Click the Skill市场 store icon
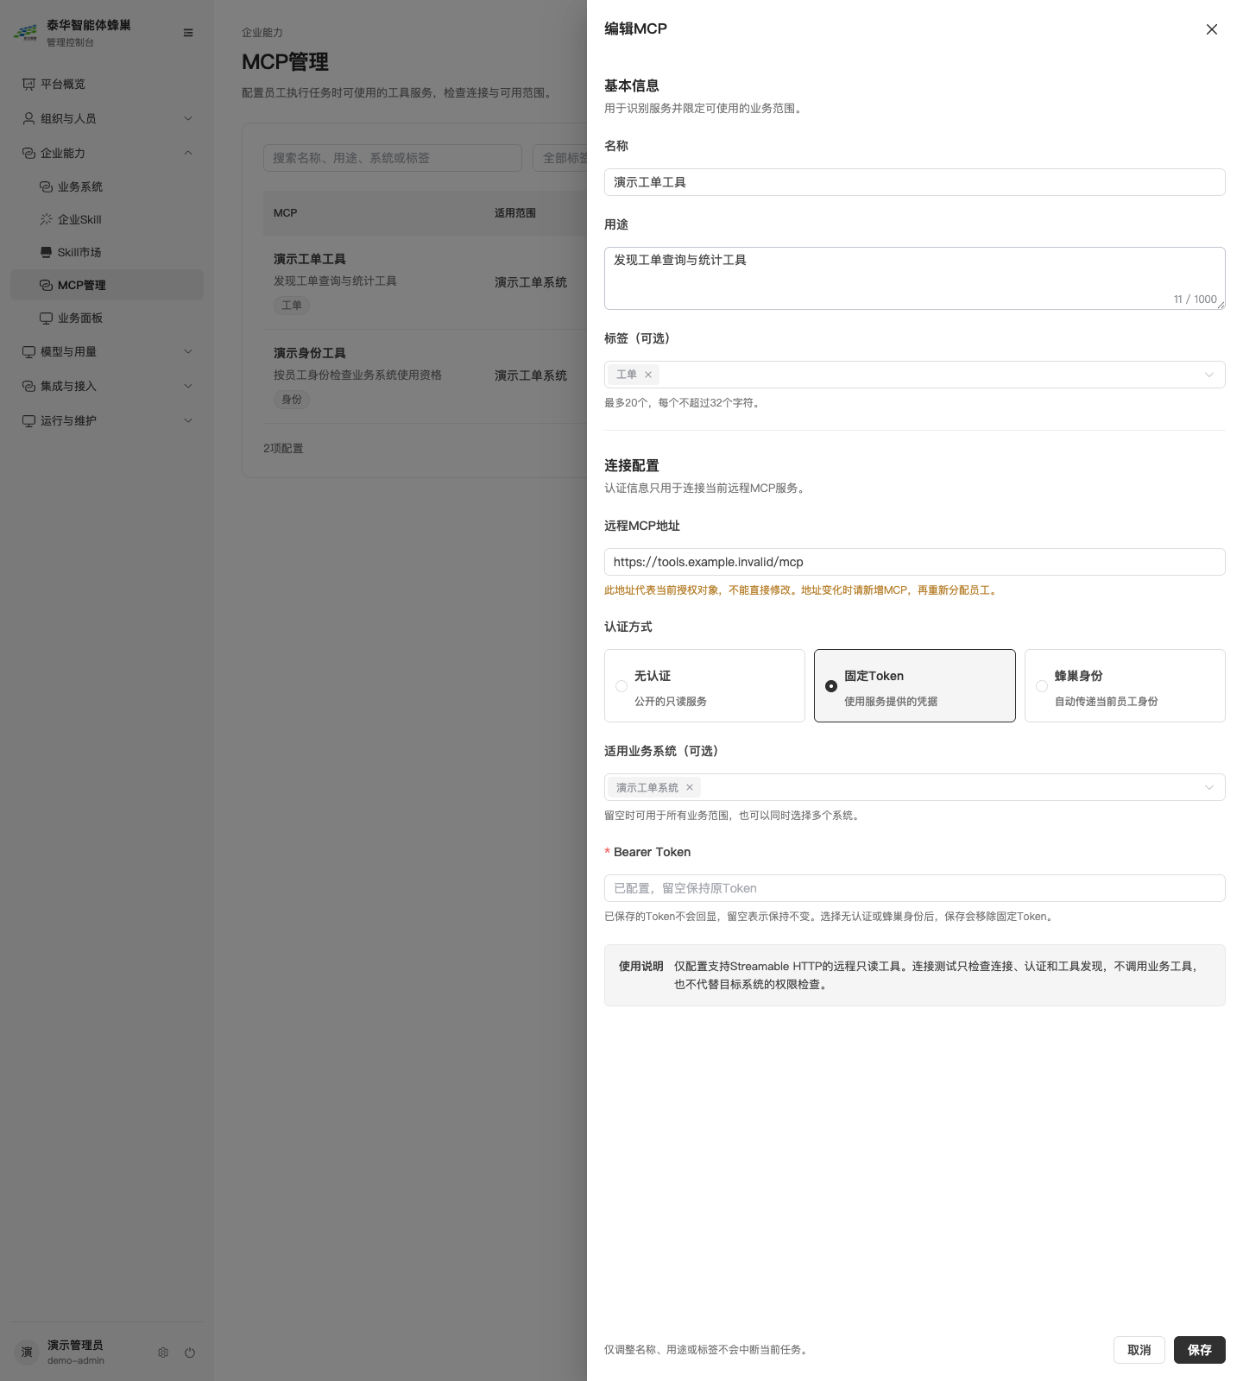Screen dimensions: 1243x1381 click(x=46, y=252)
